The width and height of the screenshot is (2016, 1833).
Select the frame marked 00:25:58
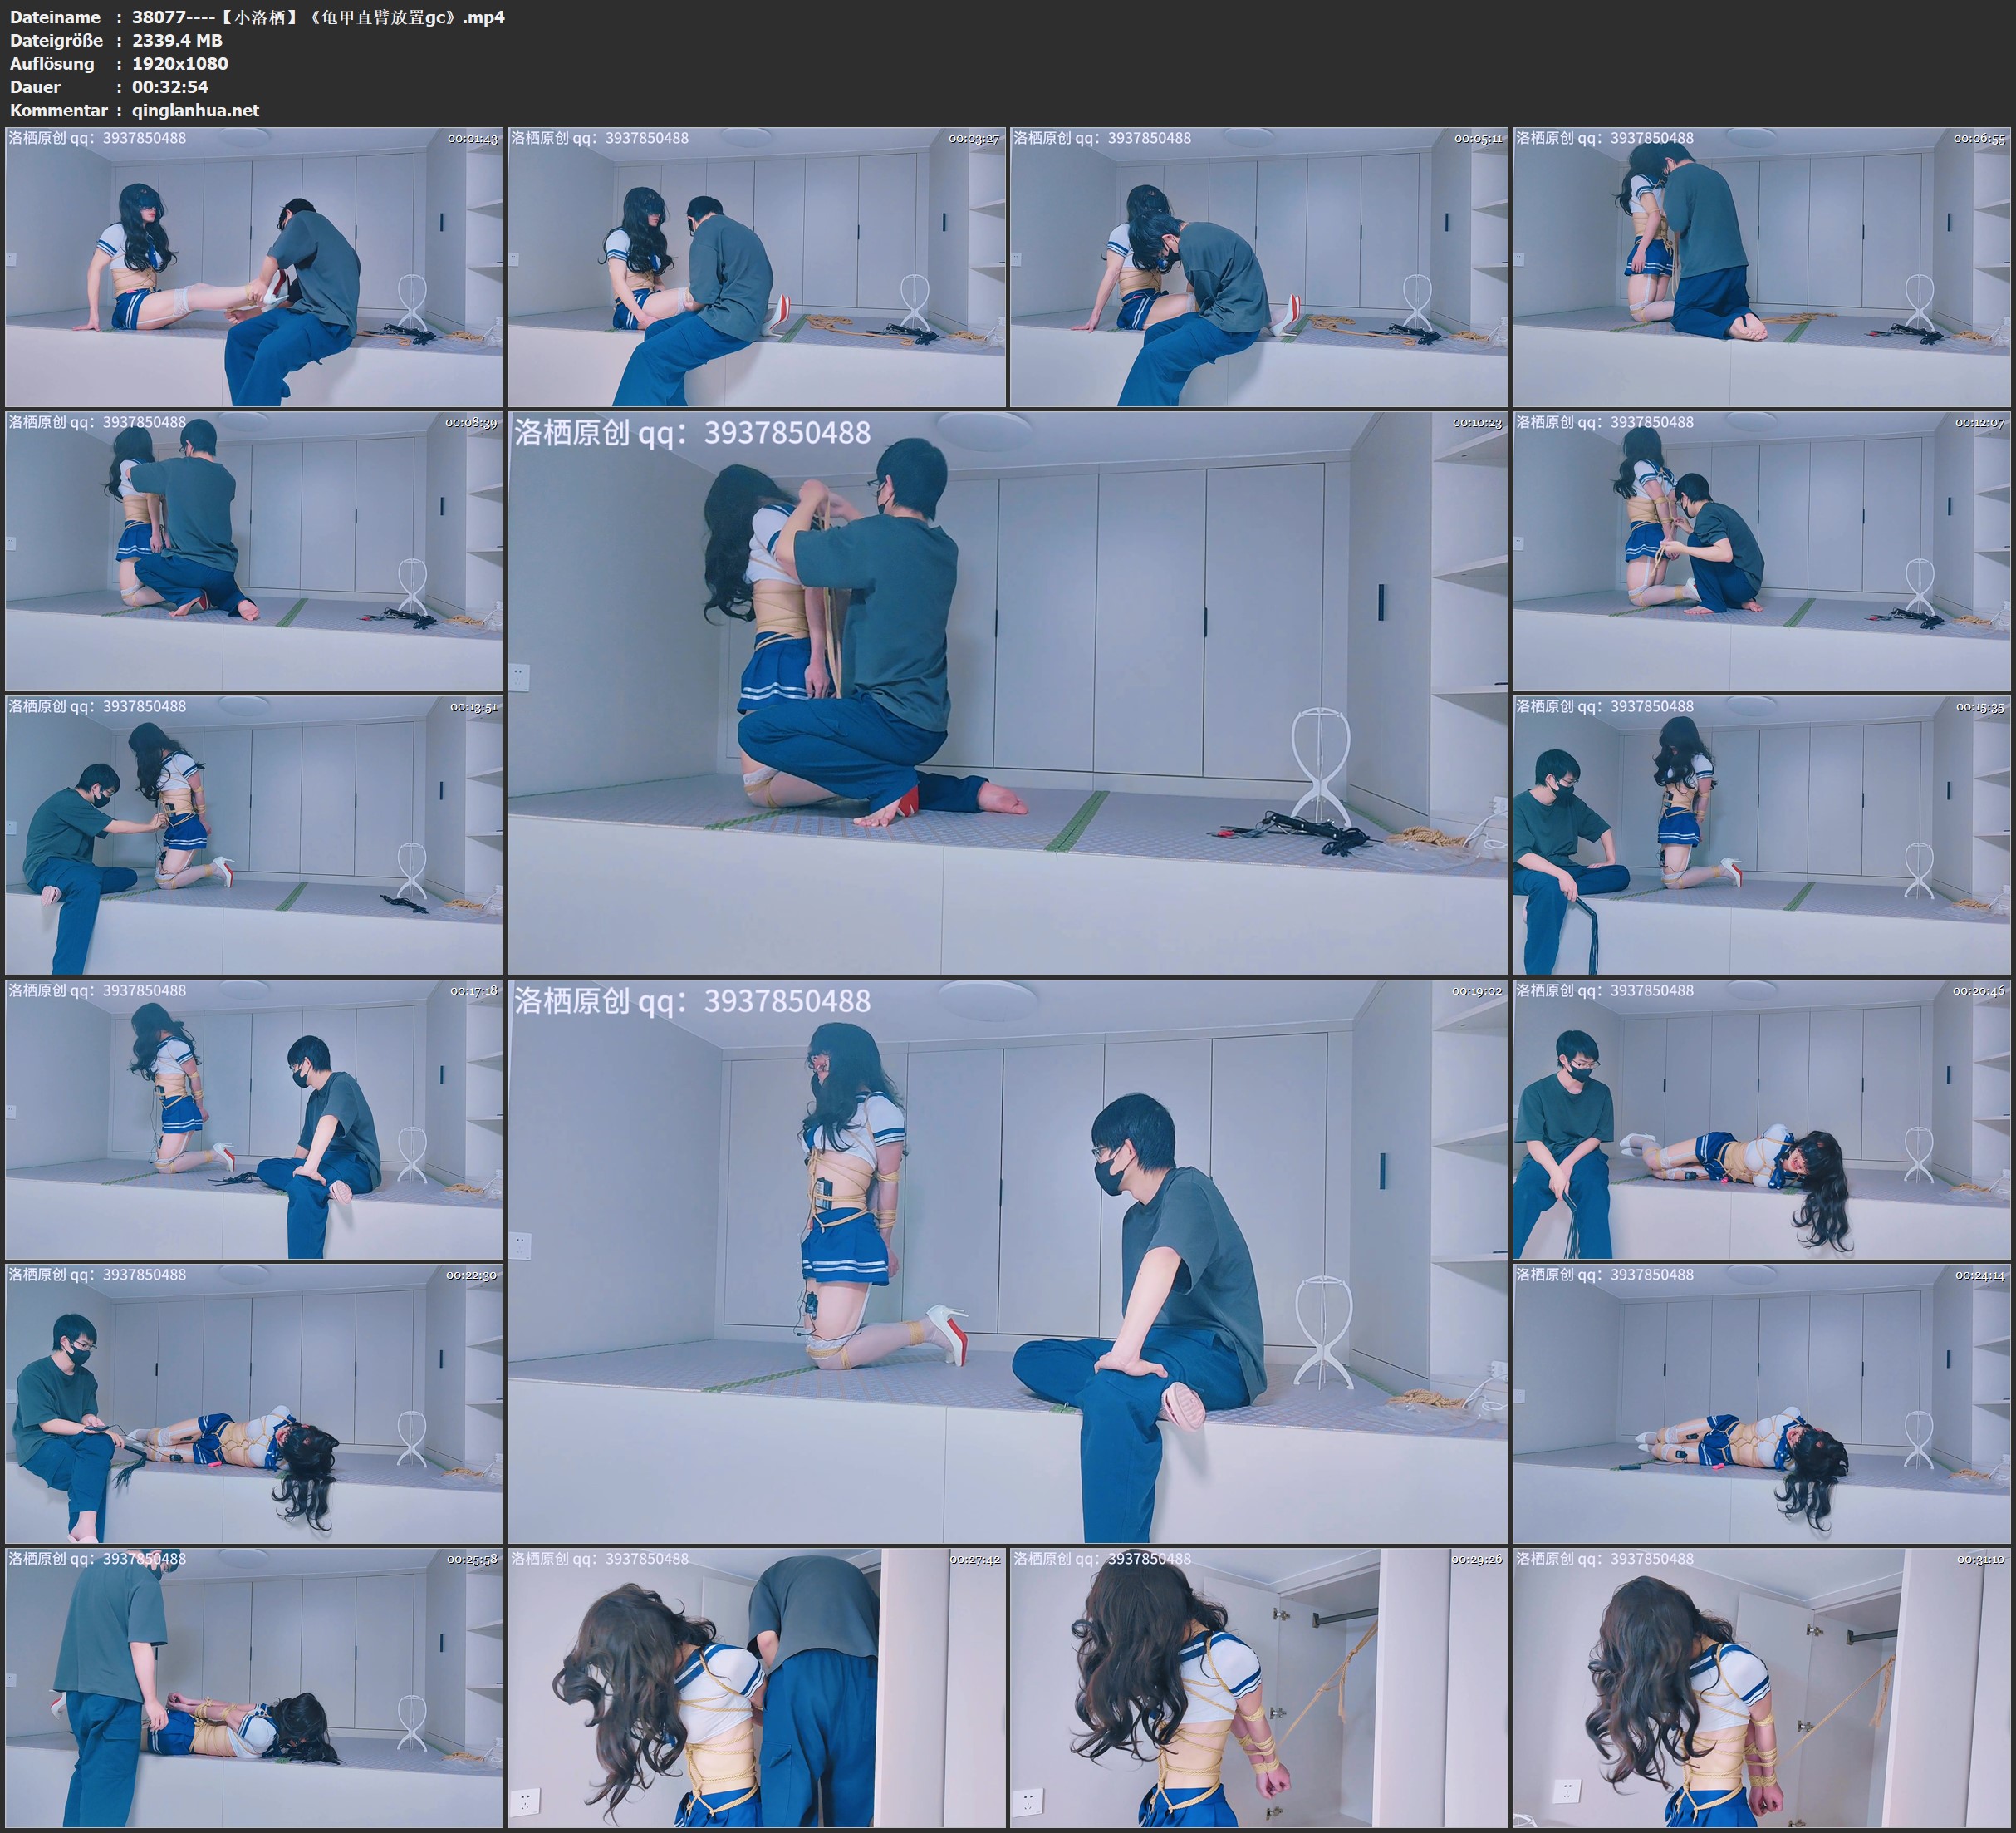[x=254, y=1687]
